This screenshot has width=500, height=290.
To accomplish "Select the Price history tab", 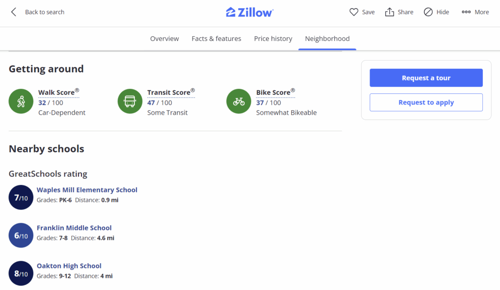I will click(273, 39).
